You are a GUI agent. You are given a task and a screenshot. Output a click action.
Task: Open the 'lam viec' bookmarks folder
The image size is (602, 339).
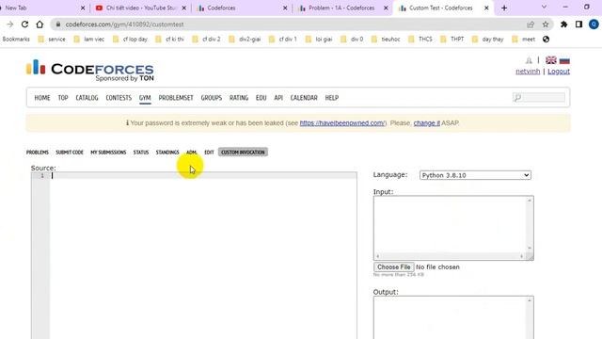point(88,40)
